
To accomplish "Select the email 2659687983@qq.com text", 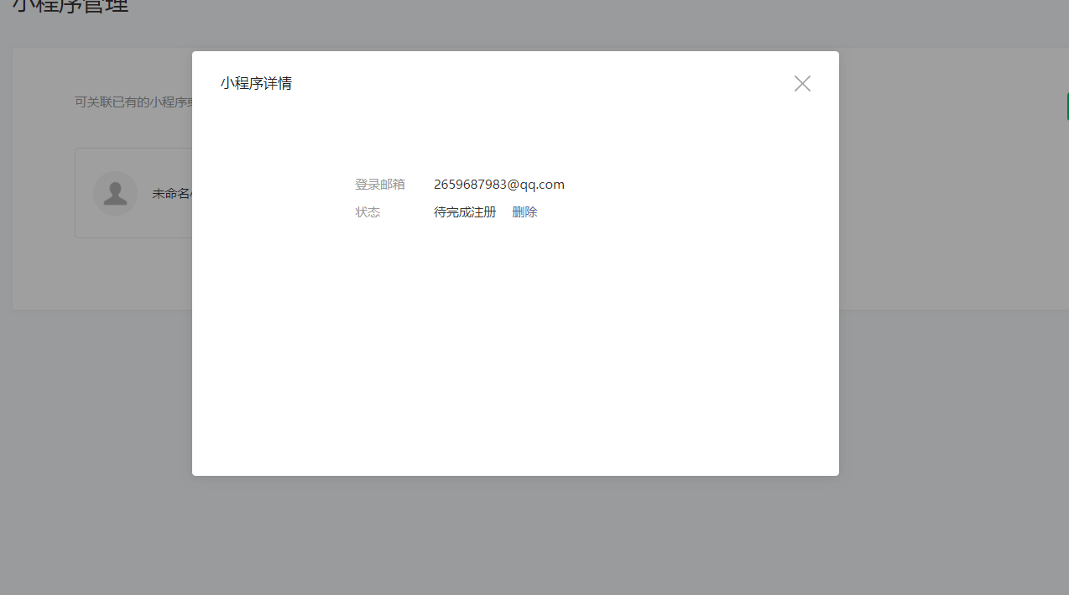I will (499, 185).
